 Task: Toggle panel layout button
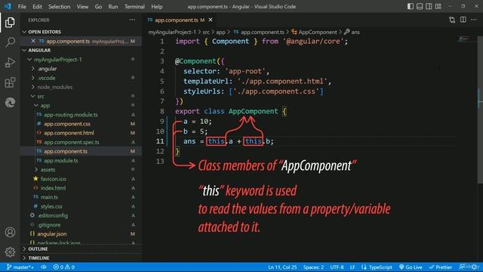pyautogui.click(x=420, y=7)
